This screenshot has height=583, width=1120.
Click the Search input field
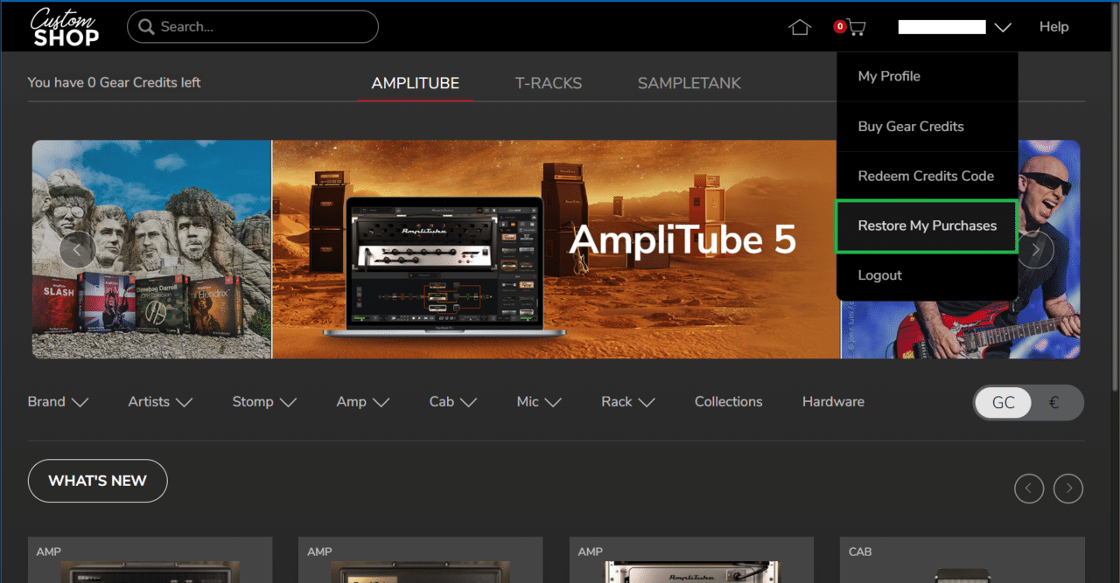(x=253, y=27)
